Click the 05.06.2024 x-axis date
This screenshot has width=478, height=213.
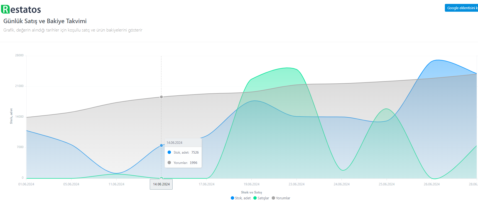tap(71, 184)
